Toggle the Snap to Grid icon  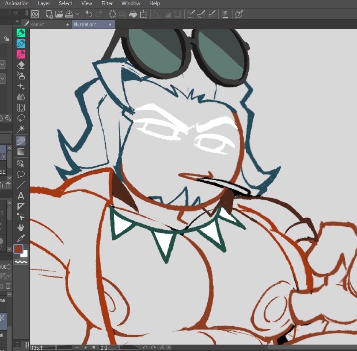pos(212,14)
